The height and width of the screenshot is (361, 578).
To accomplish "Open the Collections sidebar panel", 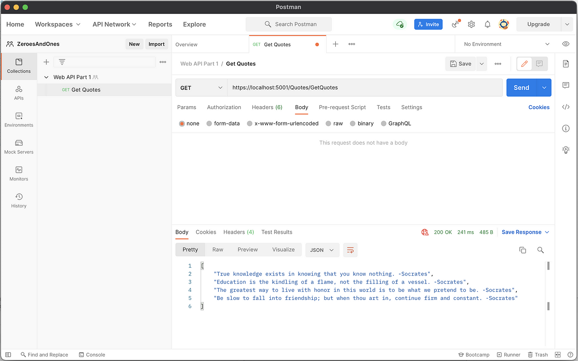I will [x=19, y=66].
